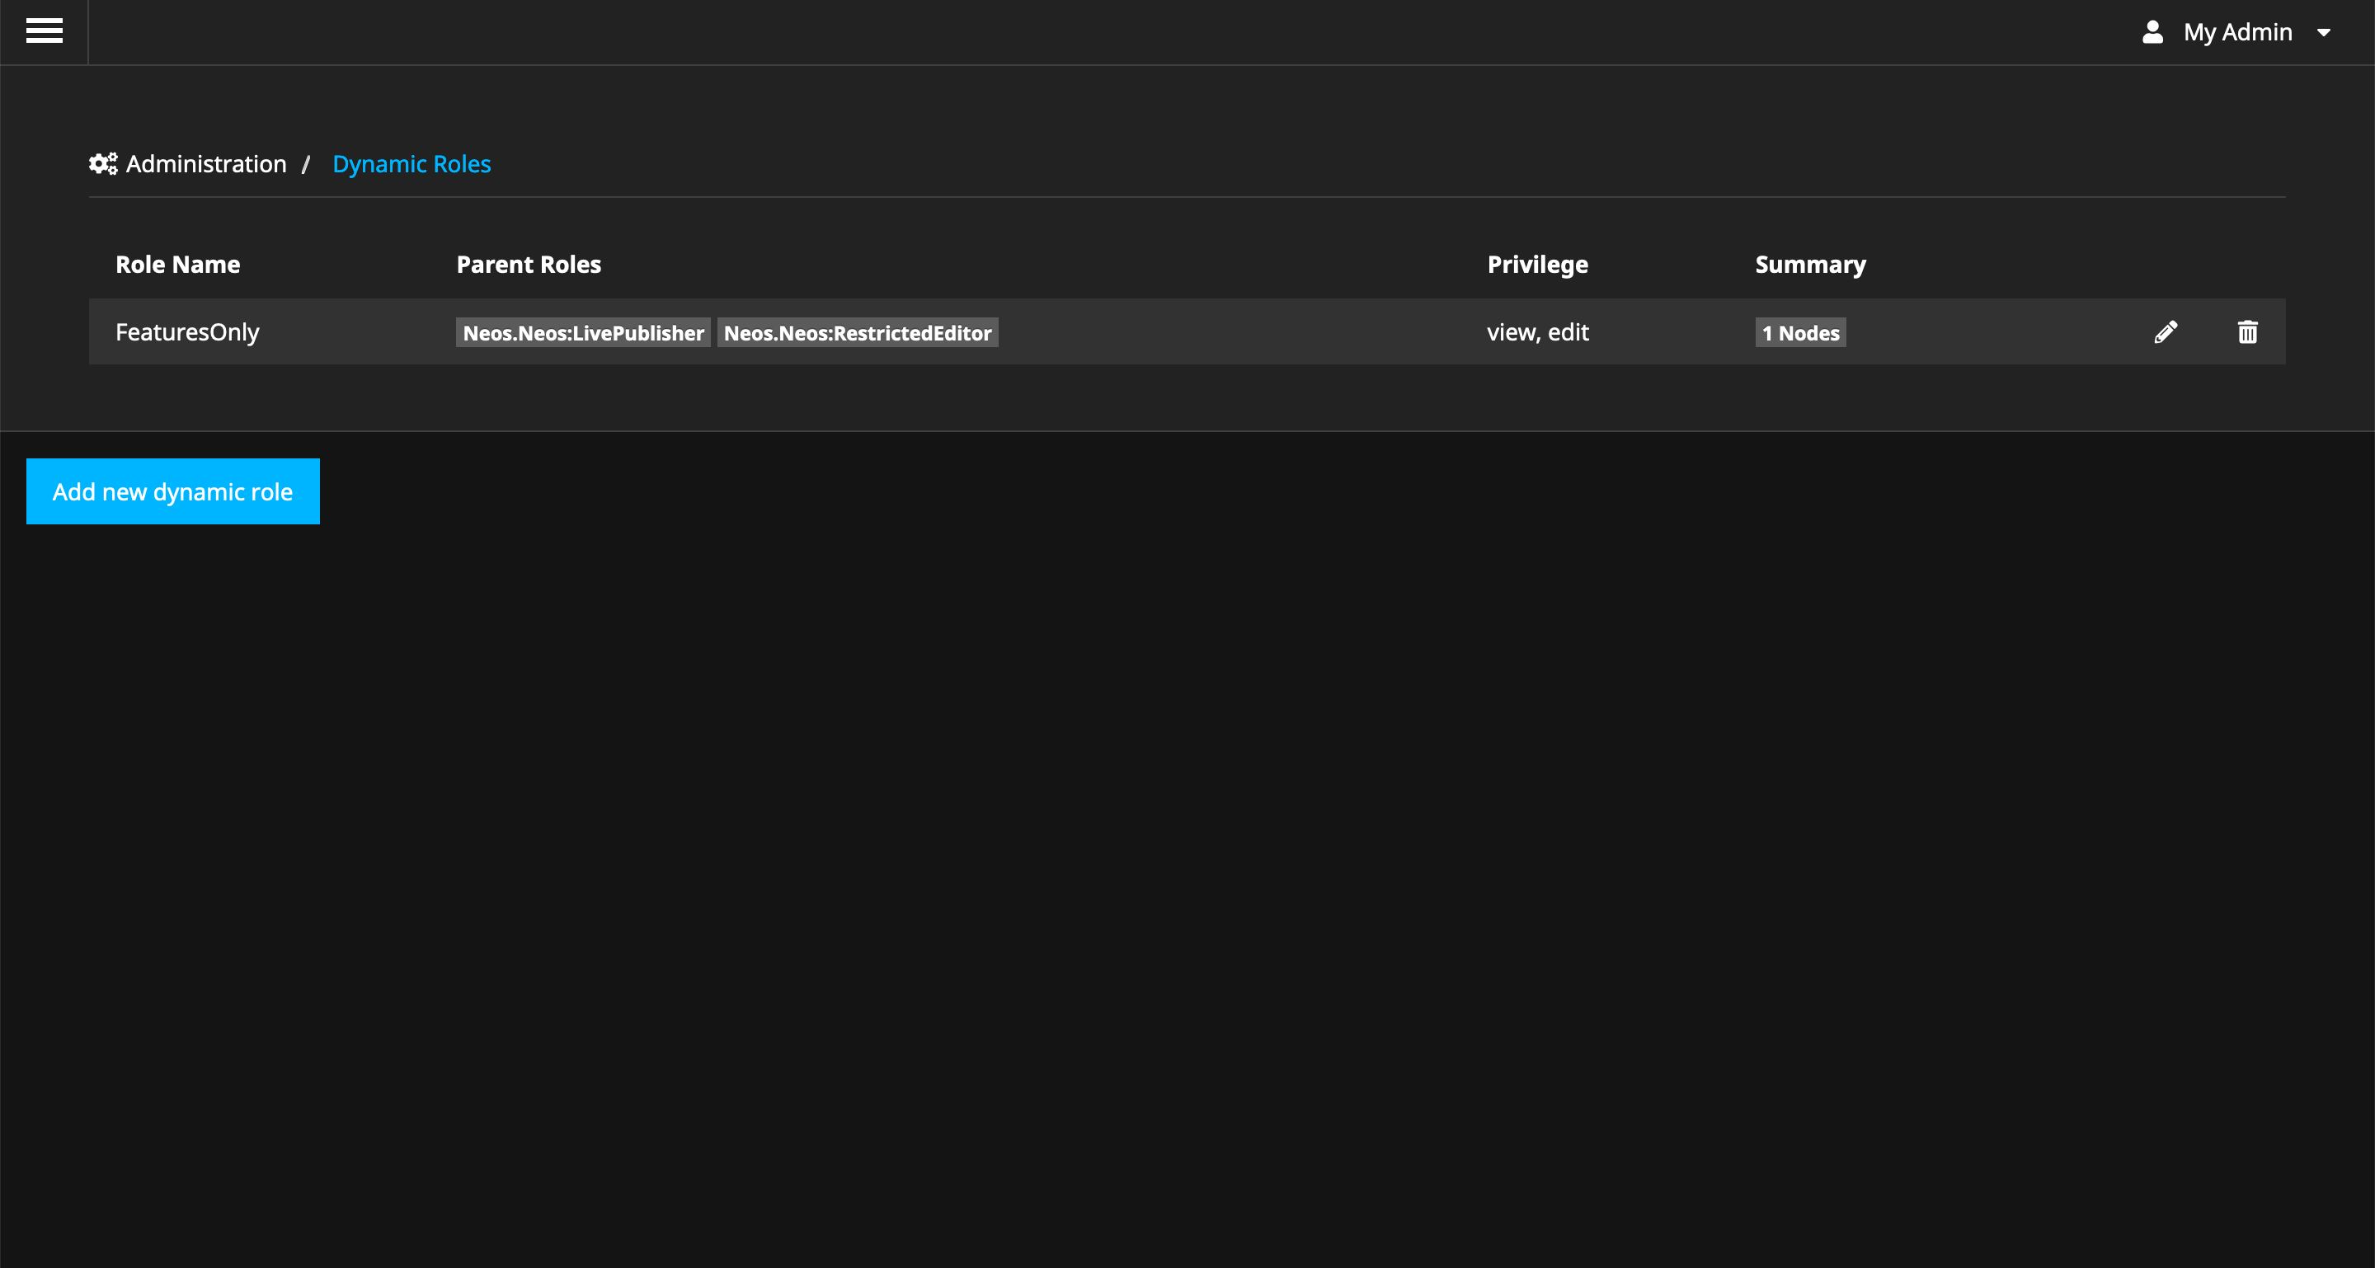Click the Parent Roles column header
This screenshot has width=2375, height=1268.
tap(529, 265)
